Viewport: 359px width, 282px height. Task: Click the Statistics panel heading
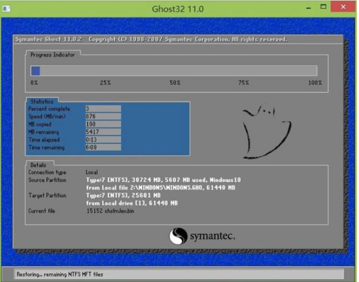point(42,101)
